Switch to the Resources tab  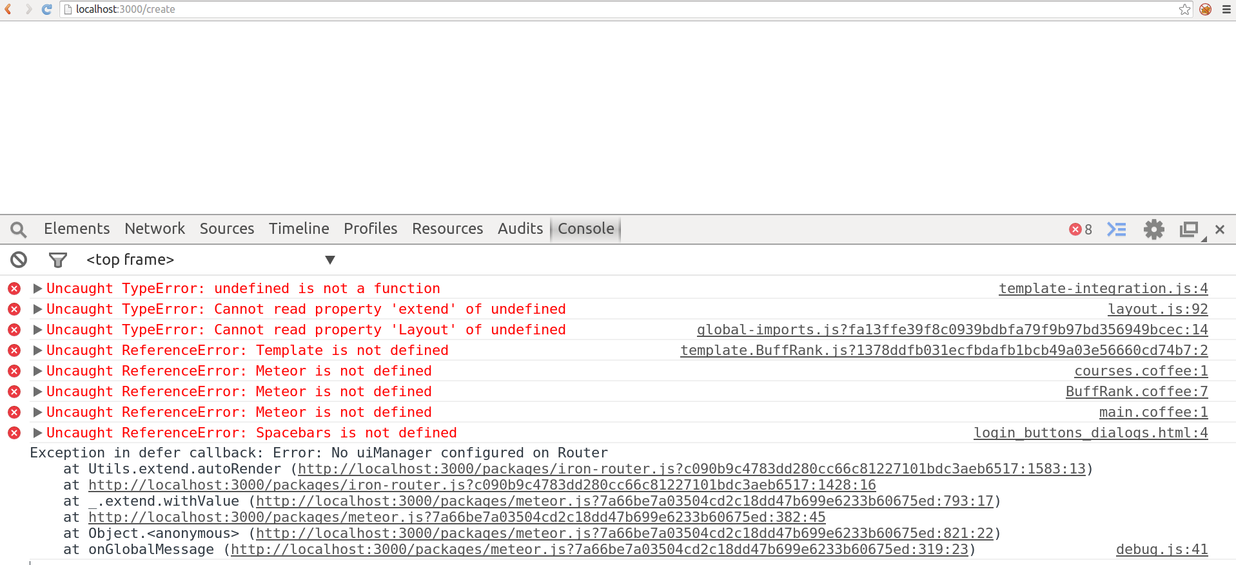tap(447, 229)
